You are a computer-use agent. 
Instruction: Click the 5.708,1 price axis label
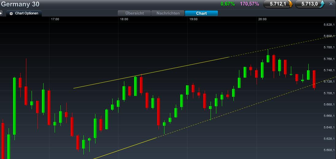(329, 93)
